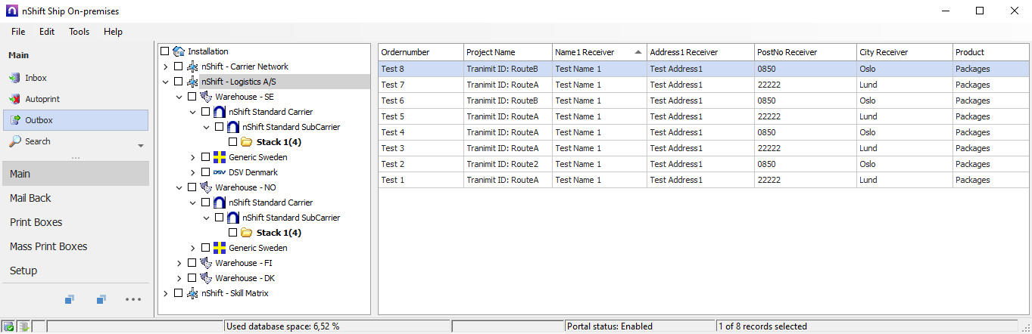Go to the Setup section
The width and height of the screenshot is (1032, 334).
click(23, 271)
